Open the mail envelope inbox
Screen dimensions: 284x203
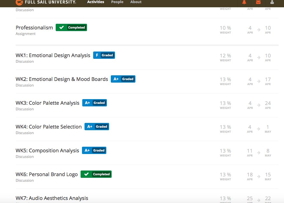[258, 2]
